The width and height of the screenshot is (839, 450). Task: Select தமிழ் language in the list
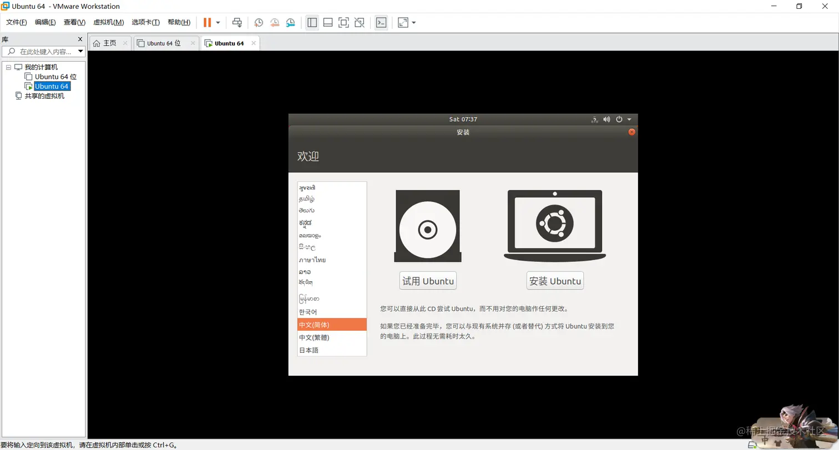[332, 199]
